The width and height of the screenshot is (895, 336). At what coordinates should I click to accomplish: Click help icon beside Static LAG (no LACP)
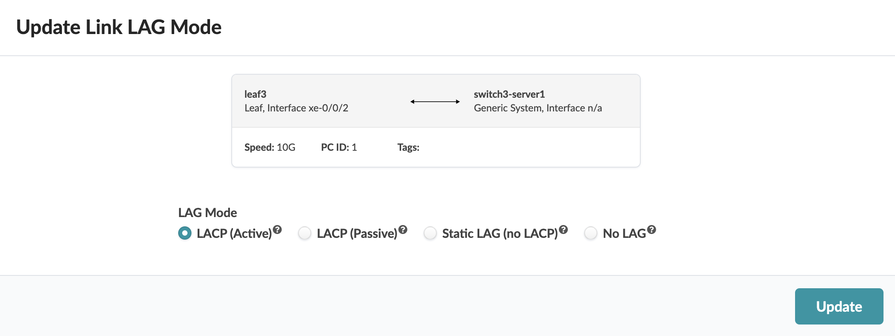pos(563,229)
